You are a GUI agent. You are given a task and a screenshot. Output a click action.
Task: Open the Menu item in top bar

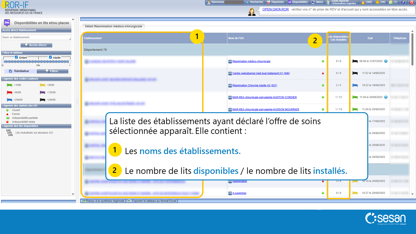click(x=317, y=2)
